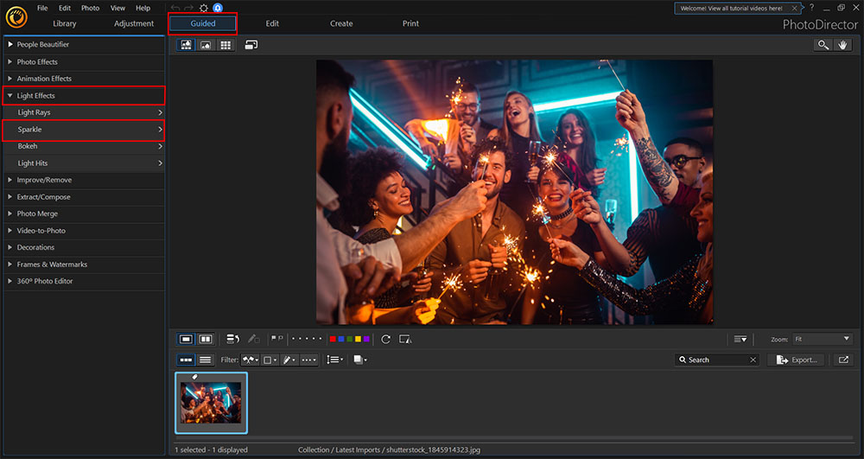Open the label color filter dropdown

click(270, 360)
